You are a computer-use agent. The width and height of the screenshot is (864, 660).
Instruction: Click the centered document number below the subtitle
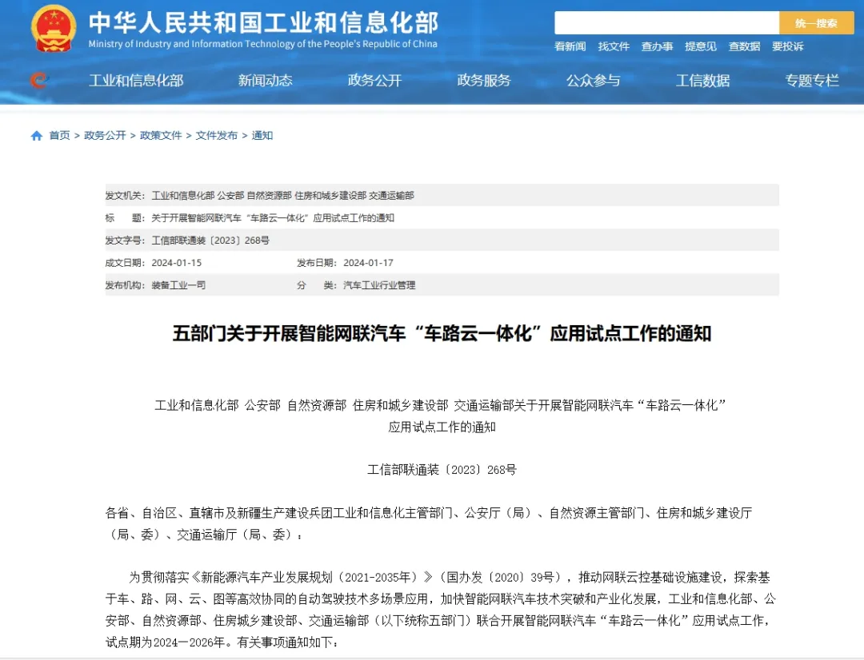click(442, 470)
